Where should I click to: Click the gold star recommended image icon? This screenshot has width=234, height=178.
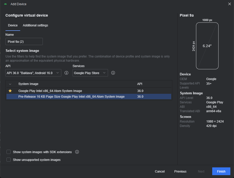[x=10, y=91]
